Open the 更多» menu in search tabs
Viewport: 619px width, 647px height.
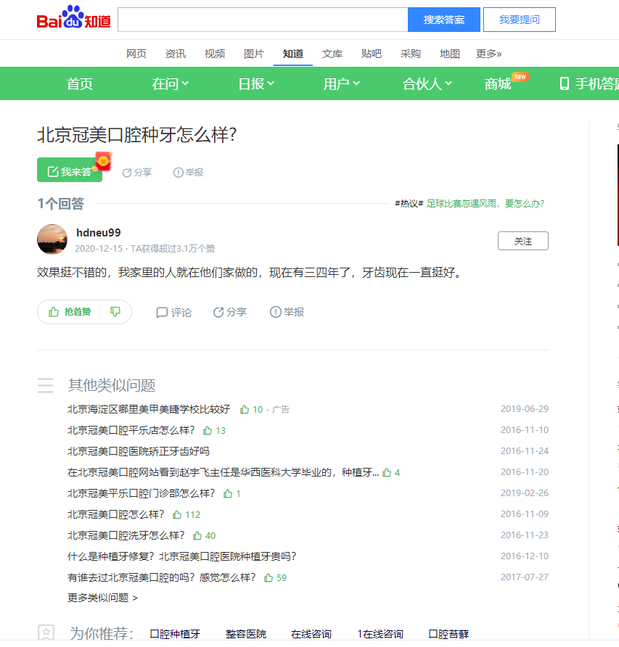pos(488,54)
